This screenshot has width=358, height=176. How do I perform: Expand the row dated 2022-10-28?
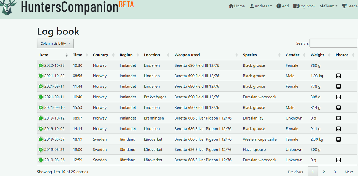point(41,65)
